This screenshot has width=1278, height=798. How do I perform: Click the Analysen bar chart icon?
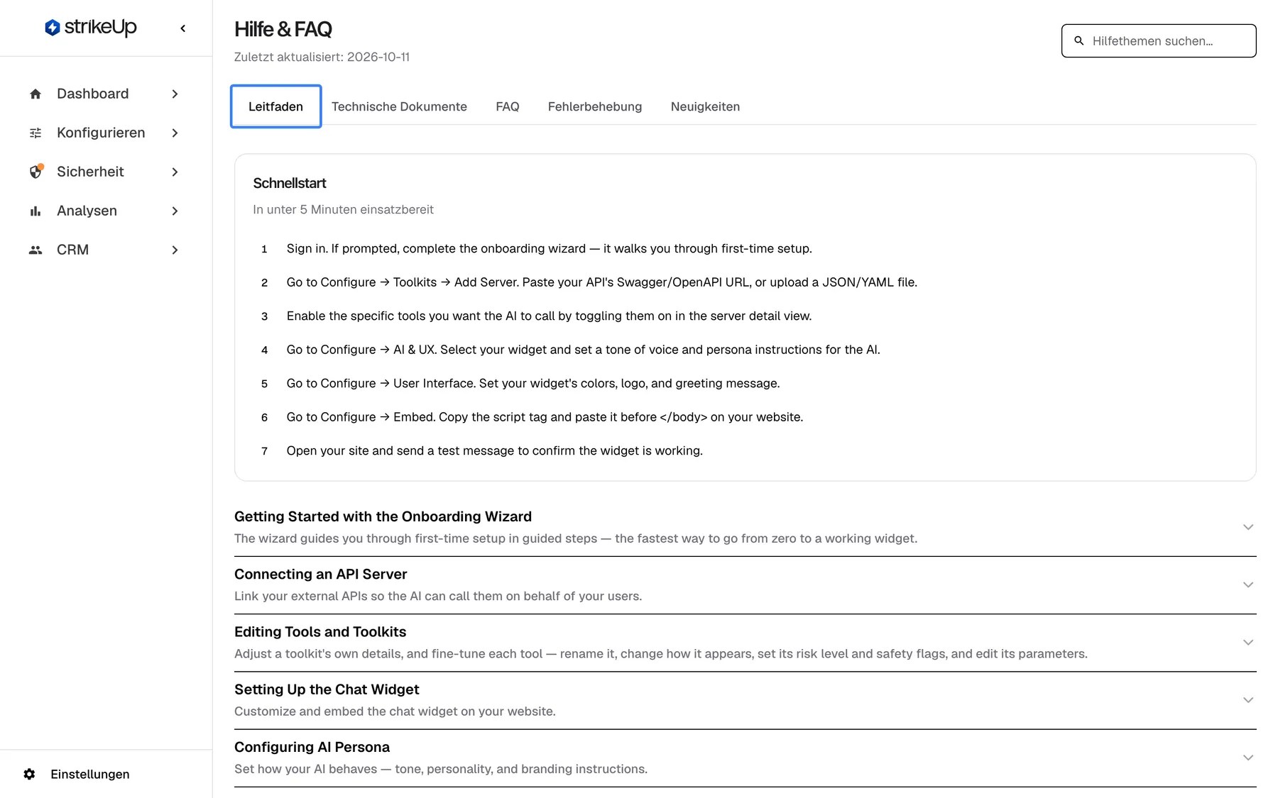coord(35,211)
